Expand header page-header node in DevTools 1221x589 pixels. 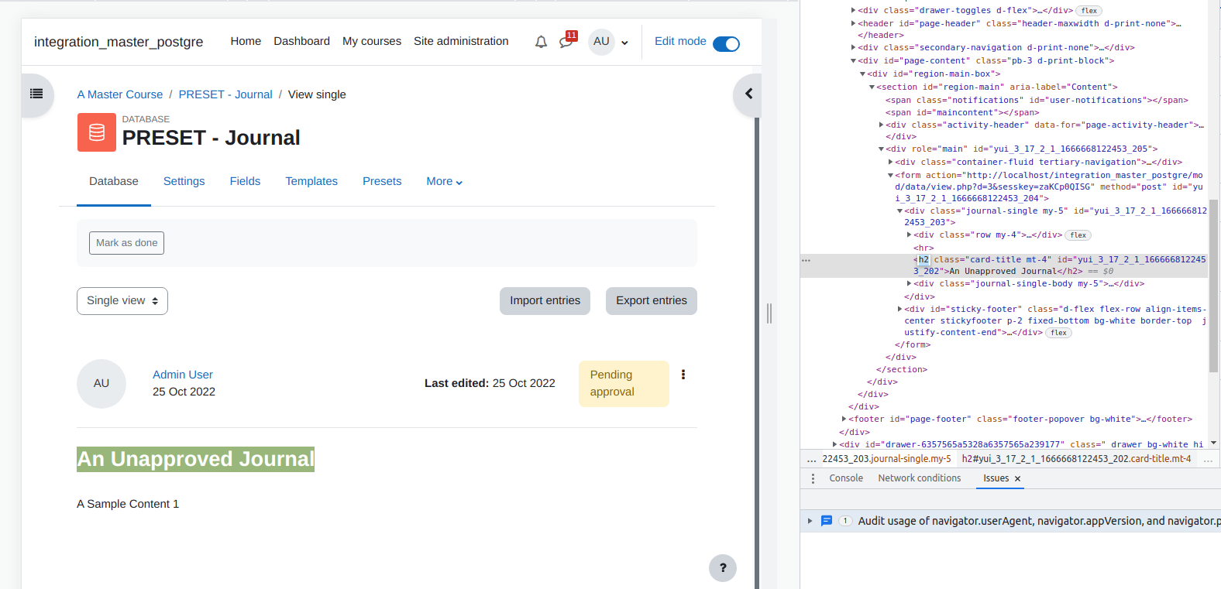pos(853,23)
